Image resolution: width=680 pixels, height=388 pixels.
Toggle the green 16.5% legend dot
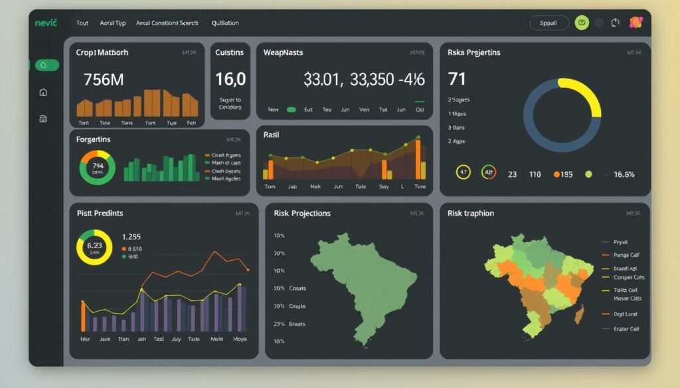click(587, 174)
